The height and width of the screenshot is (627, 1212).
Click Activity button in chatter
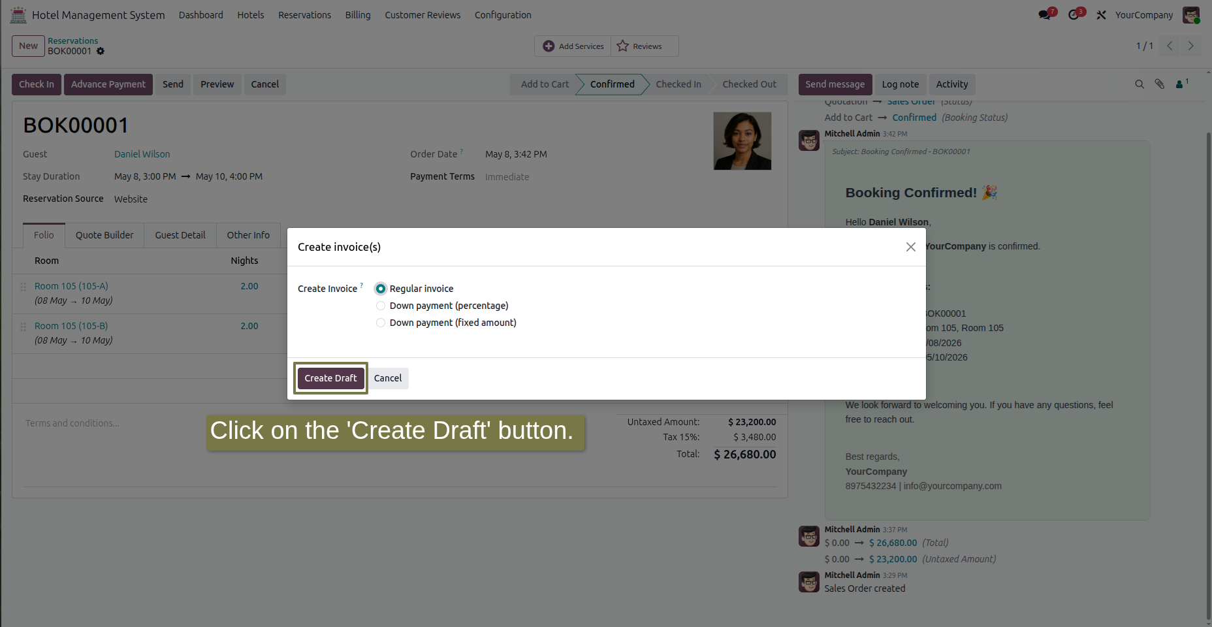[x=952, y=84]
